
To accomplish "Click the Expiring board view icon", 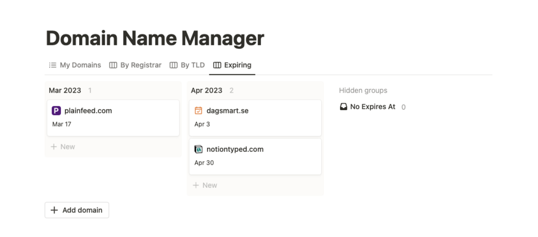I will 217,65.
